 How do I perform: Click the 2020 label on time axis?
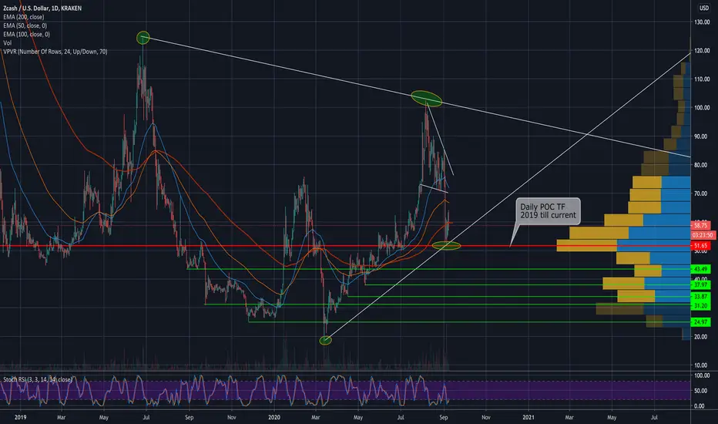click(x=273, y=418)
